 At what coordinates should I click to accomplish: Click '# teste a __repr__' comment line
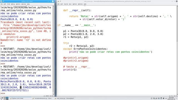[x=77, y=67]
